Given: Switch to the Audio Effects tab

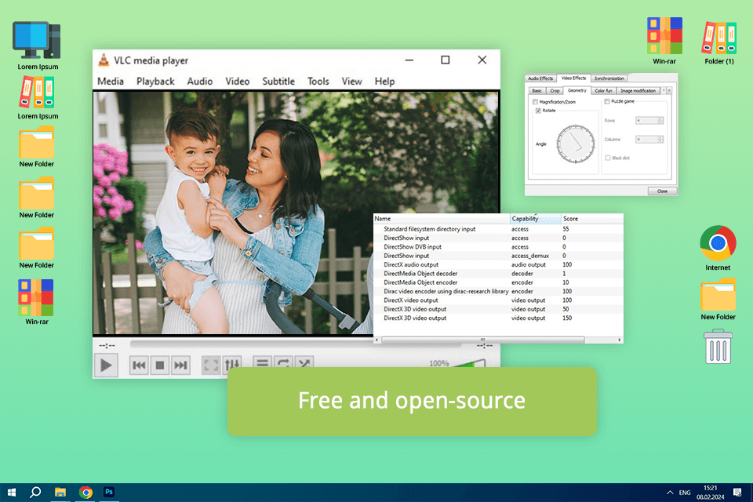Looking at the screenshot, I should coord(540,78).
